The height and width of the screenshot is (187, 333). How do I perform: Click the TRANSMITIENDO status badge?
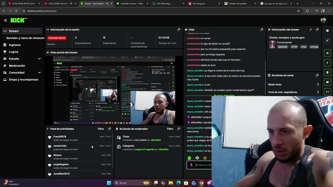coord(57,38)
